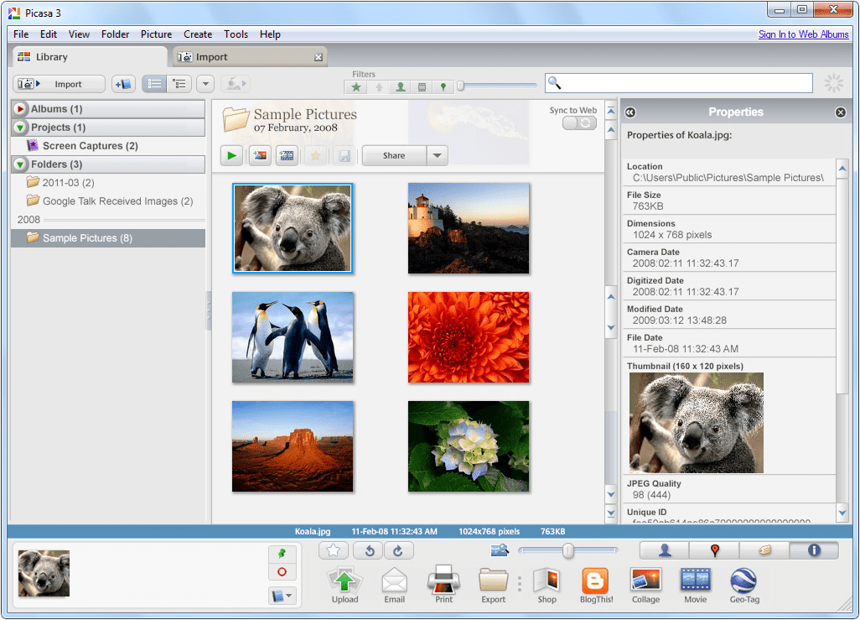This screenshot has height=620, width=860.
Task: Open the dropdown arrow next to Share
Action: click(437, 155)
